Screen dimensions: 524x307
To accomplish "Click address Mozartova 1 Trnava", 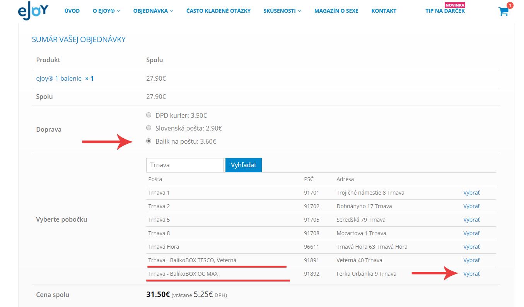I will tap(361, 233).
